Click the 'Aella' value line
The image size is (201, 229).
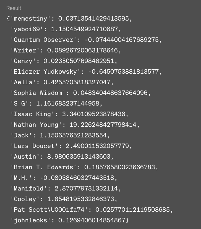pyautogui.click(x=62, y=82)
